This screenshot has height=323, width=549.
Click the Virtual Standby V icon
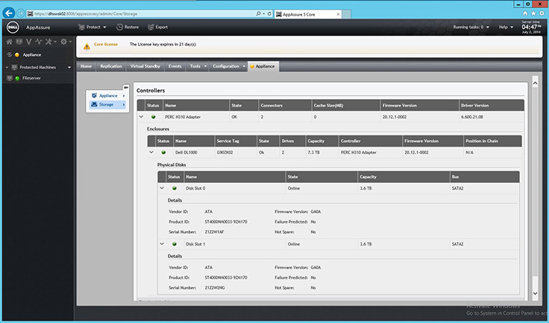point(28,42)
